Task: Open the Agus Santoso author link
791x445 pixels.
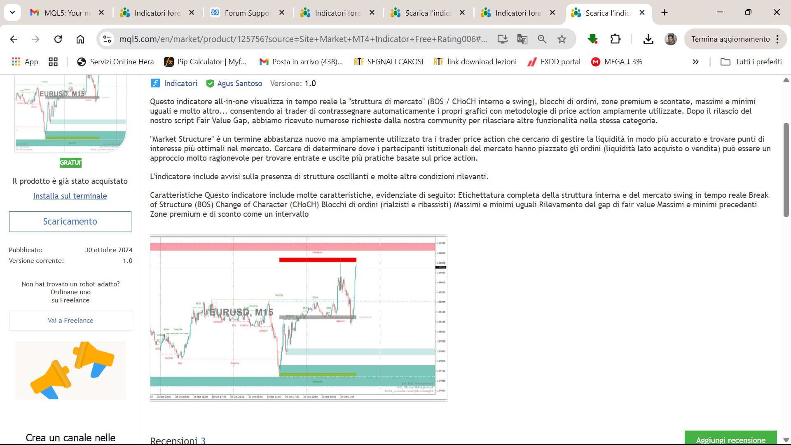Action: point(239,83)
